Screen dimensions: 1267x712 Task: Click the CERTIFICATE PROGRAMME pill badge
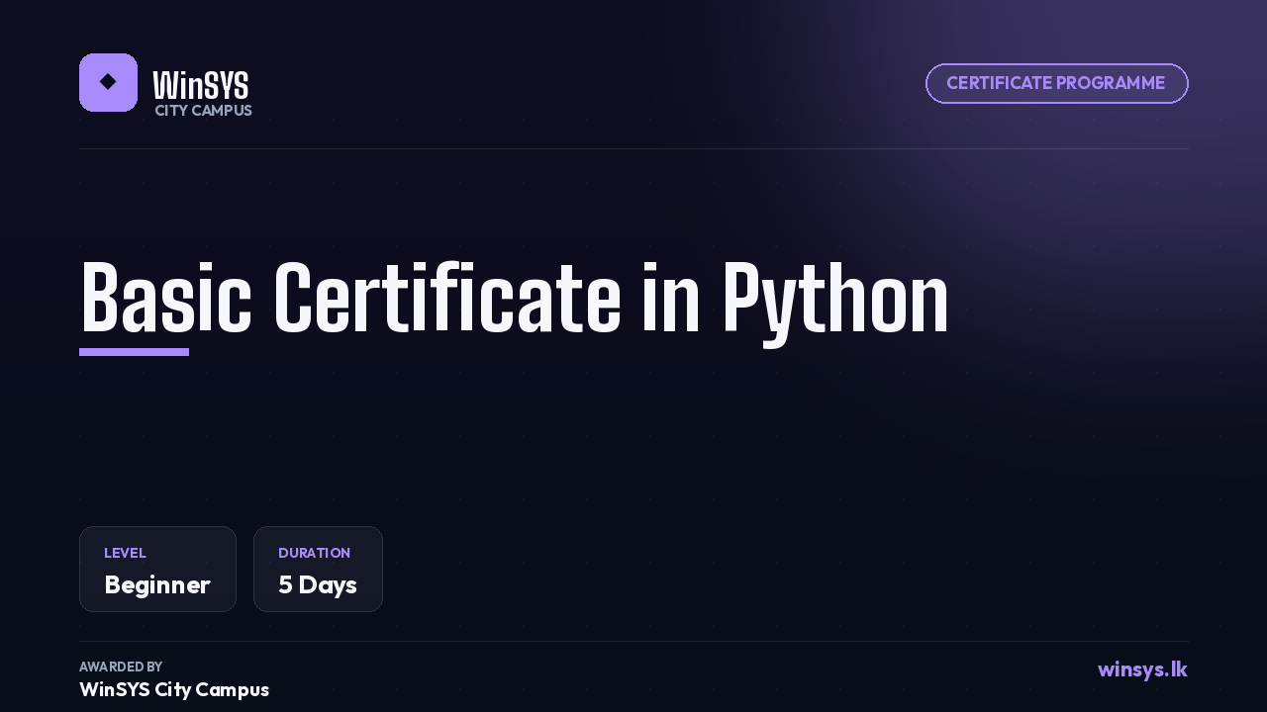pos(1056,83)
